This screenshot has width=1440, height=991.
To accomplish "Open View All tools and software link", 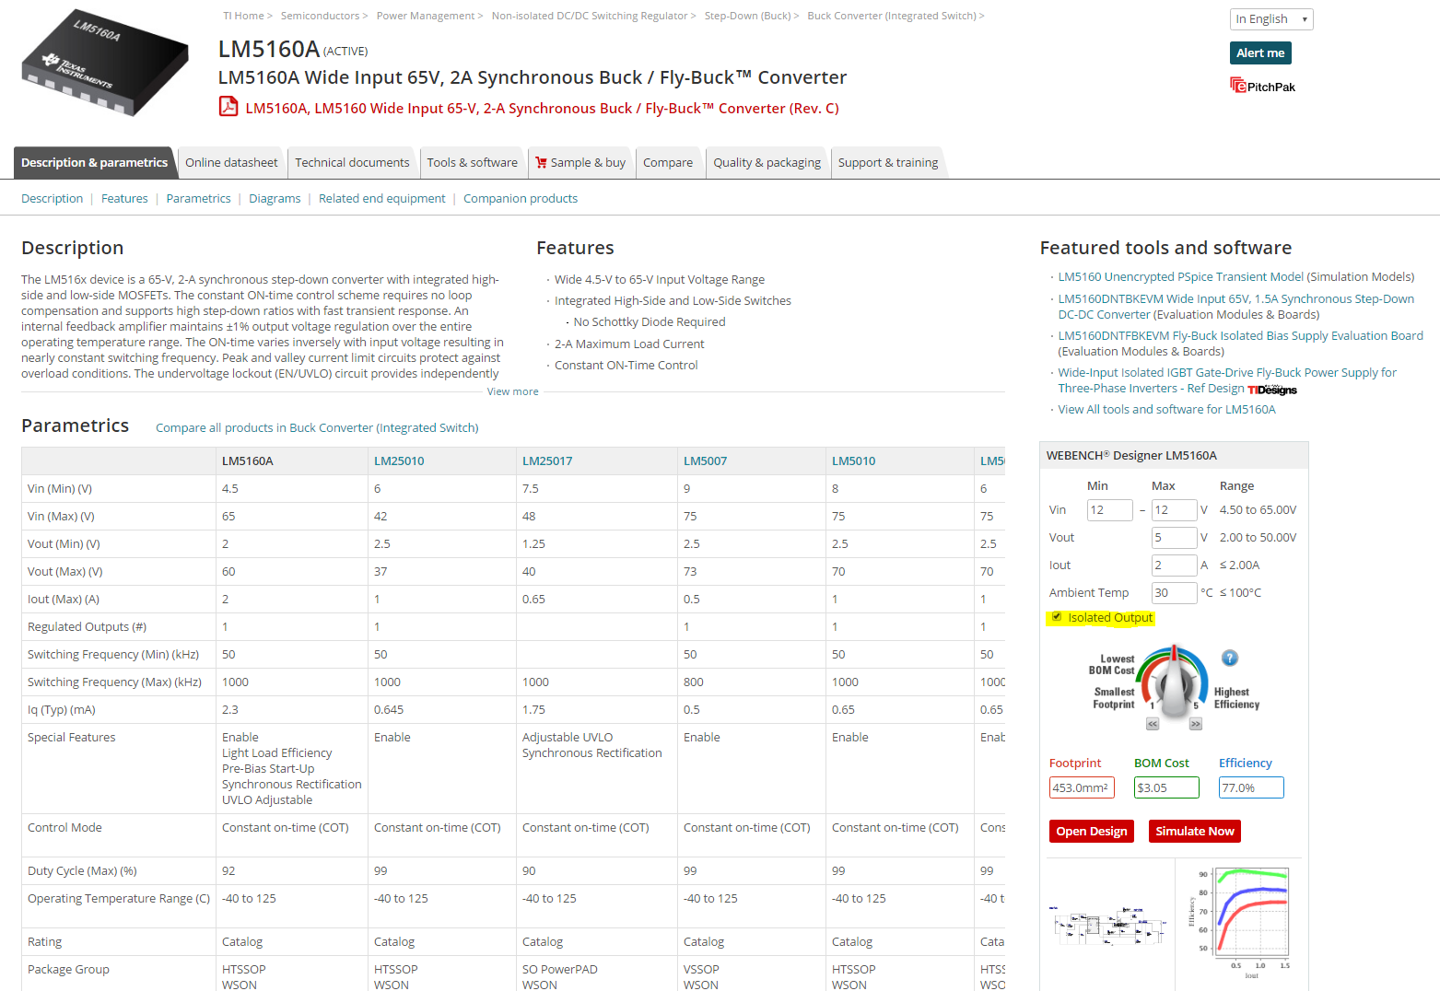I will click(x=1166, y=409).
